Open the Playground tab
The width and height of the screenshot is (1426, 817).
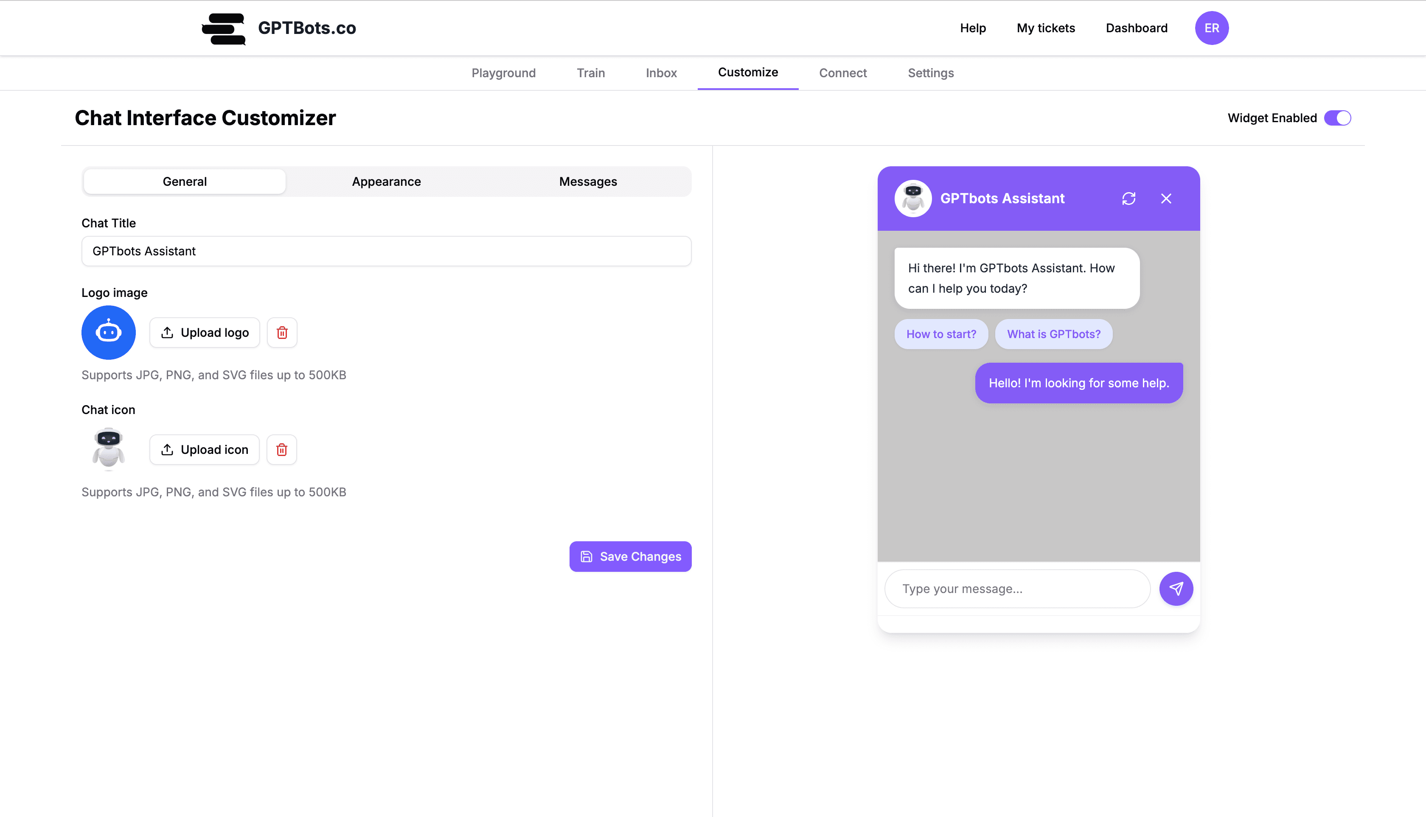(504, 73)
